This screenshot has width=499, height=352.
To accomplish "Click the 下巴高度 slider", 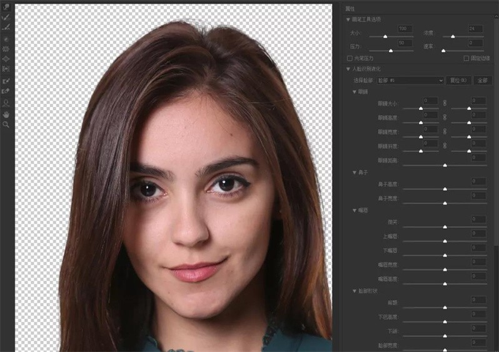I will [445, 322].
